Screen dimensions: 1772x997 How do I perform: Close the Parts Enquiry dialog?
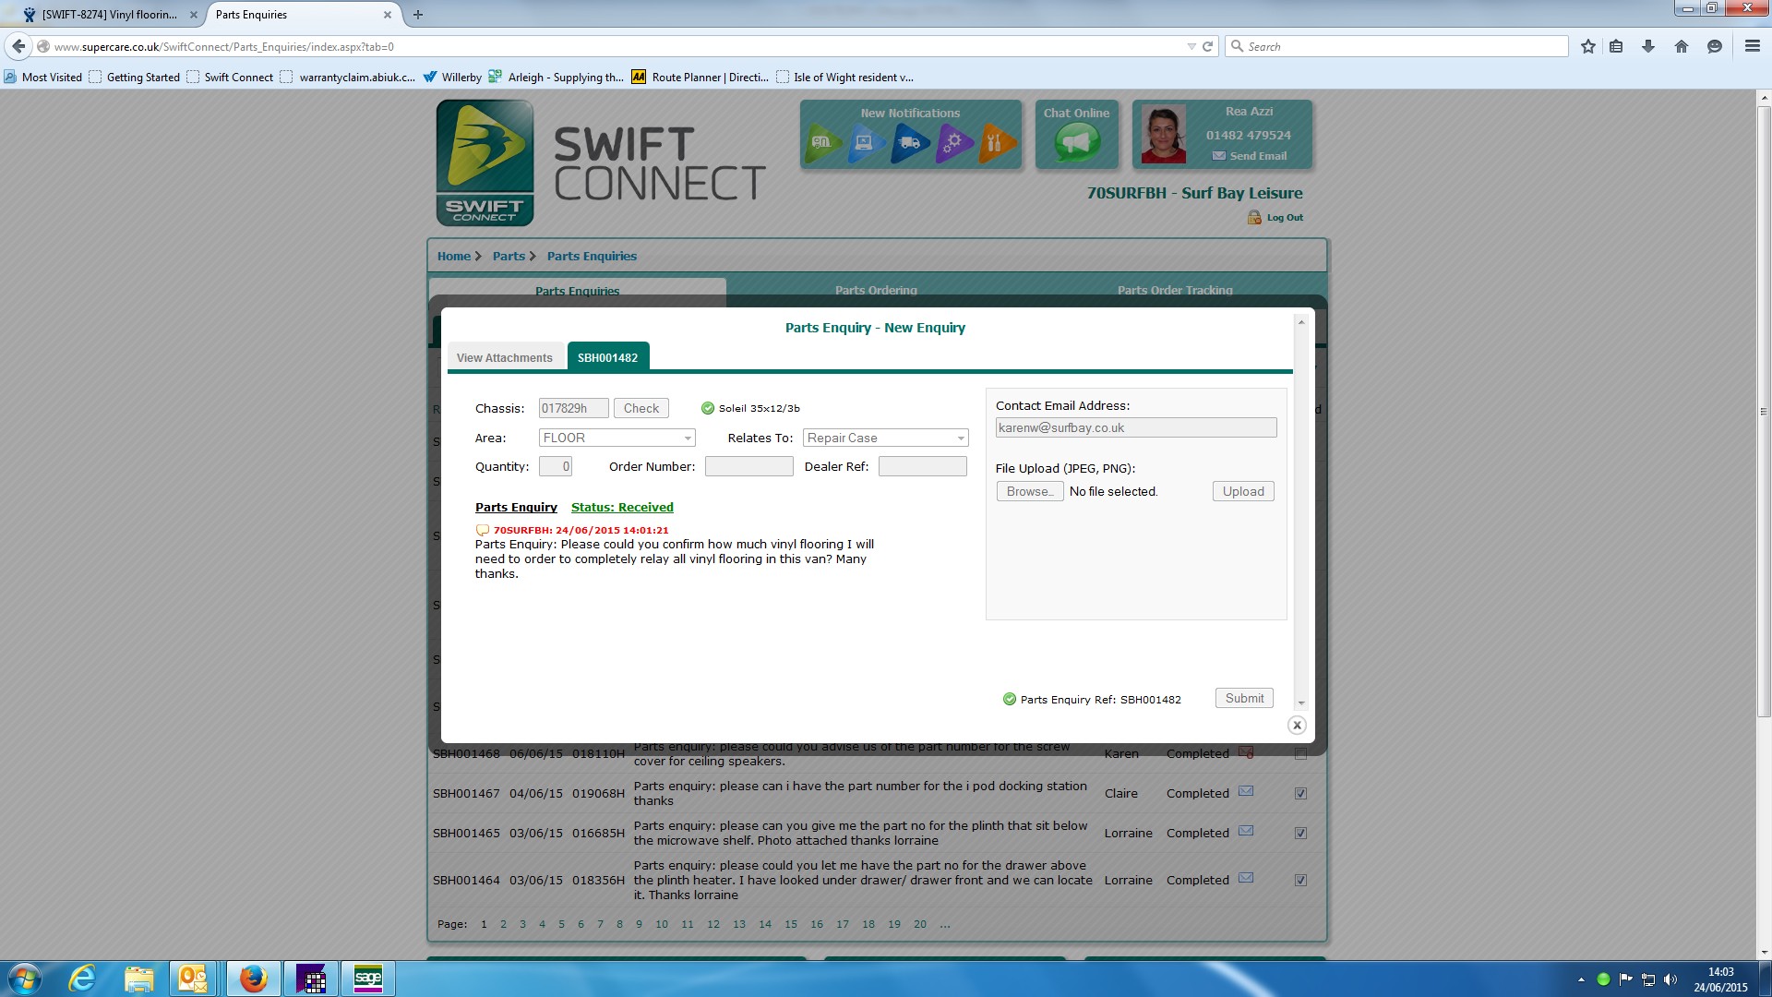tap(1297, 726)
